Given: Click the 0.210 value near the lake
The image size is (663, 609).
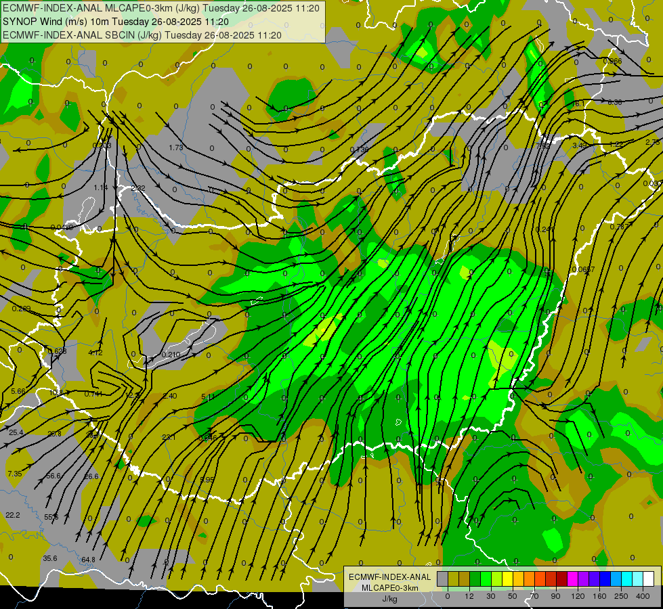Looking at the screenshot, I should 171,355.
